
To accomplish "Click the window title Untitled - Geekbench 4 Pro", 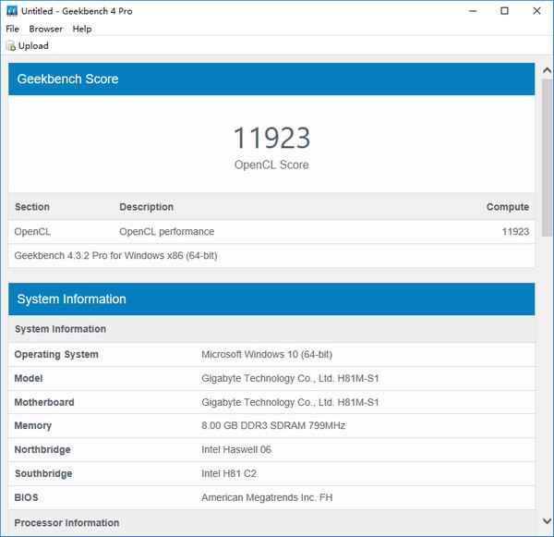I will click(77, 11).
